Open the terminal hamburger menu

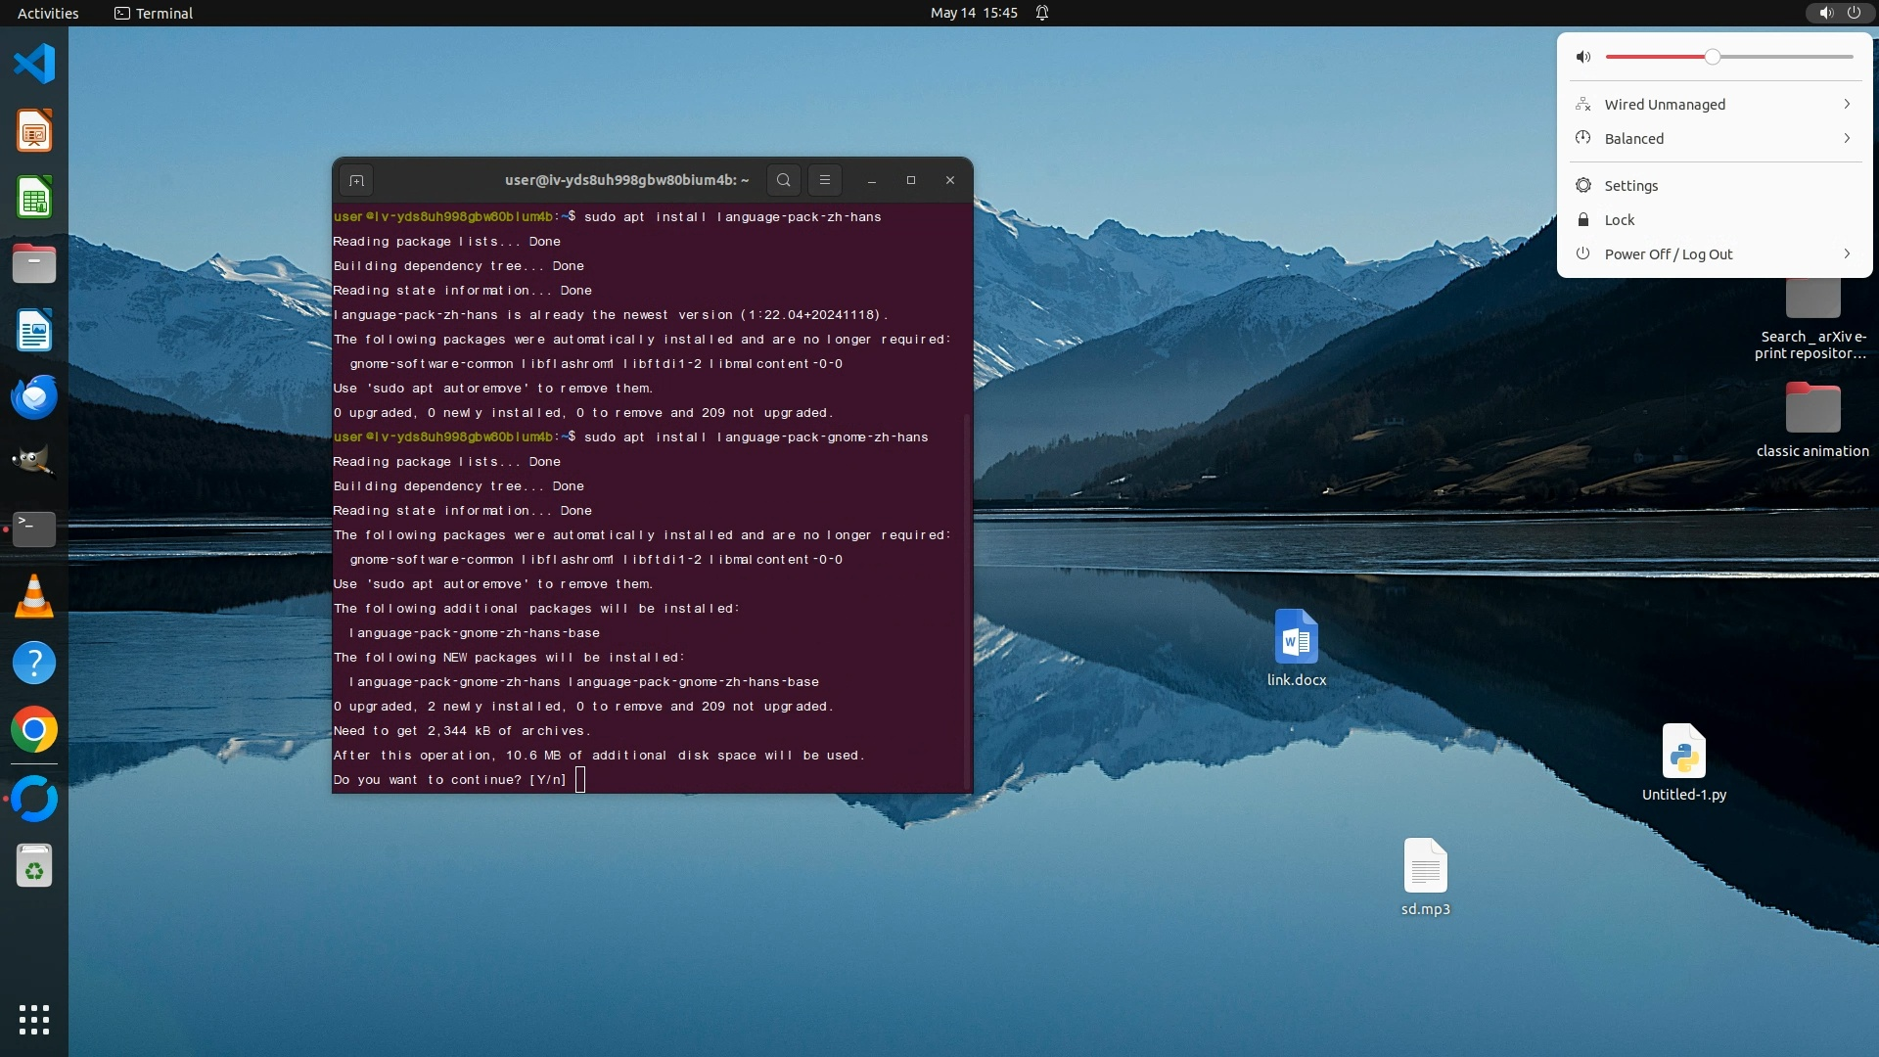[x=825, y=180]
